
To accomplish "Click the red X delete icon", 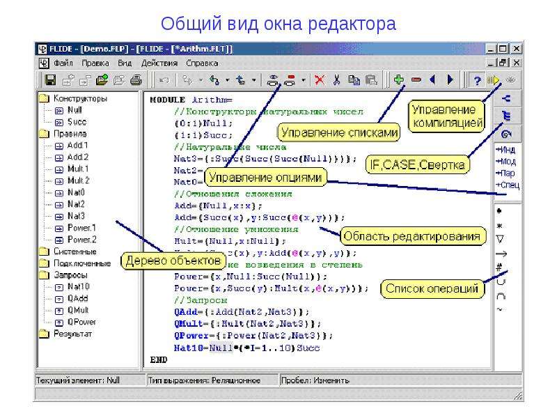I will click(x=320, y=80).
